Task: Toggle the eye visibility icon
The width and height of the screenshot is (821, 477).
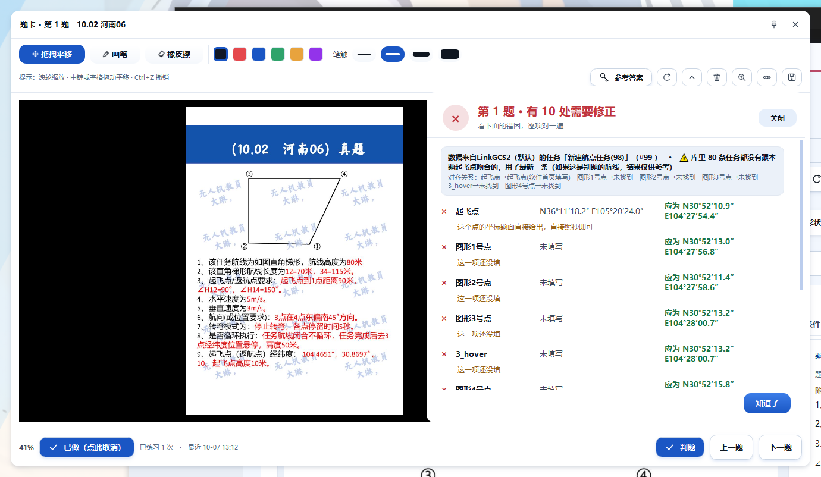Action: 767,77
